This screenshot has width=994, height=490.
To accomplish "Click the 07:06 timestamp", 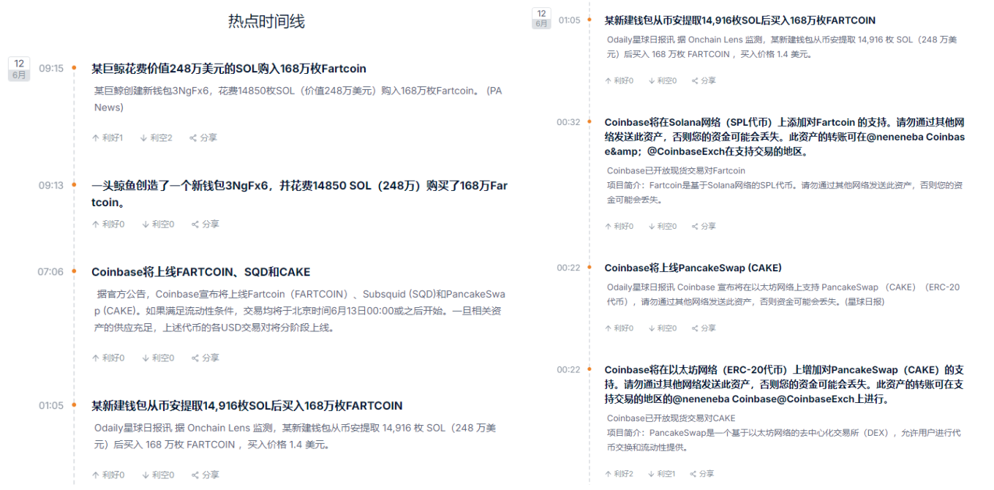I will [50, 272].
